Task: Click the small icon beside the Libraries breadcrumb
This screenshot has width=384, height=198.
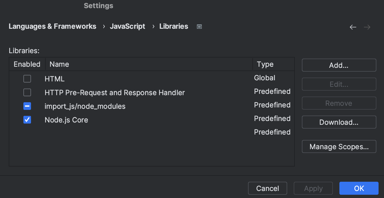Action: tap(199, 26)
